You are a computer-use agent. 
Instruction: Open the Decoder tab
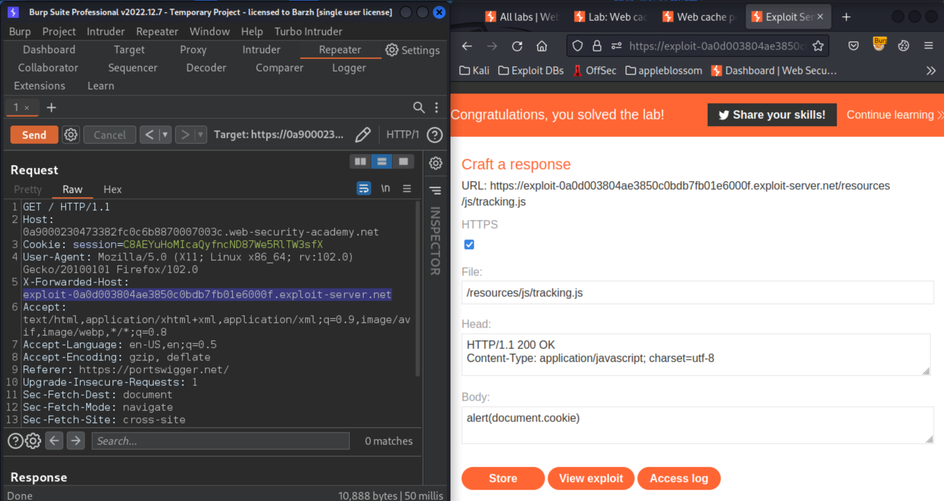click(x=206, y=67)
